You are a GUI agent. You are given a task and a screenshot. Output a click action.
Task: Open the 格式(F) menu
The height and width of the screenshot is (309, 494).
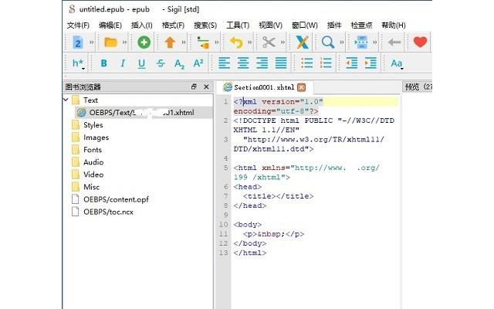point(173,25)
